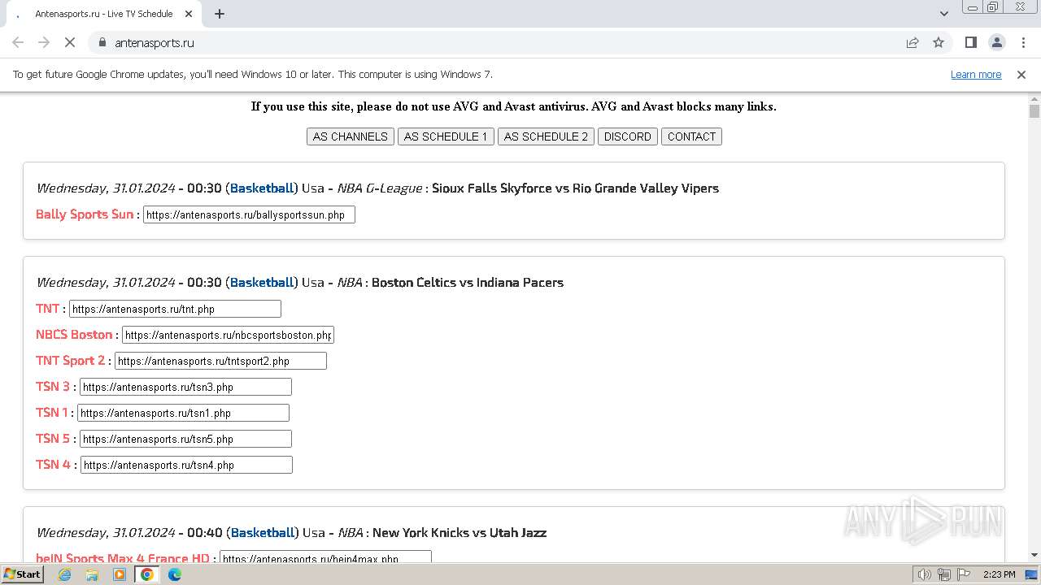
Task: Select the Antenasports.ru tab
Action: pyautogui.click(x=104, y=14)
